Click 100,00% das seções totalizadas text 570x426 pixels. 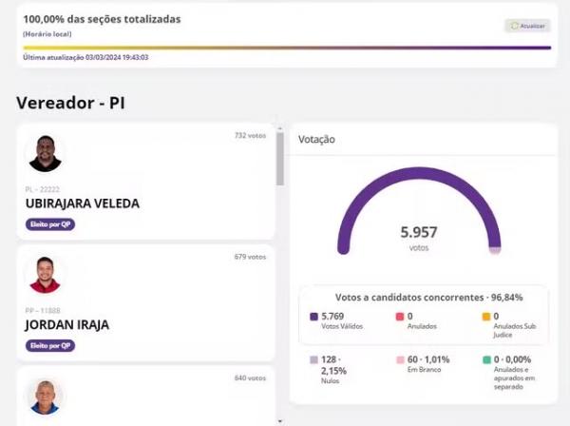click(102, 19)
